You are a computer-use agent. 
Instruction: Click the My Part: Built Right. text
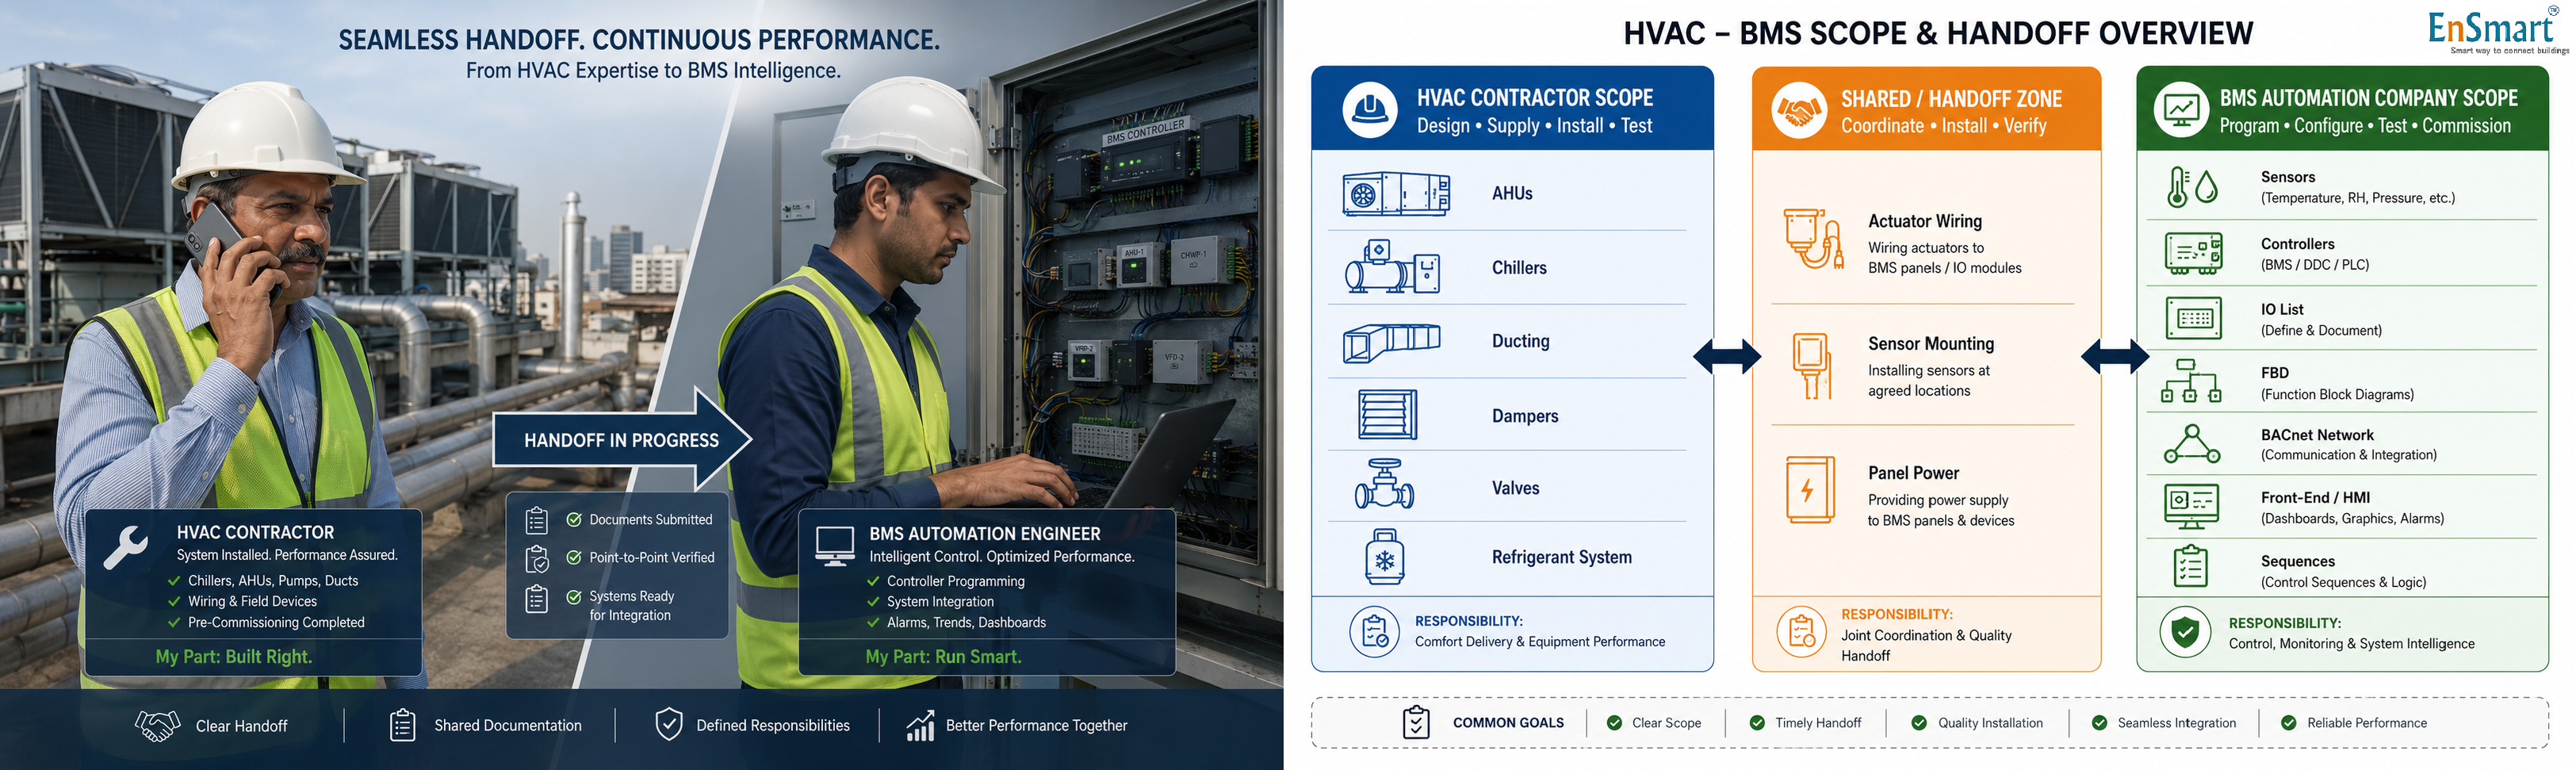(234, 657)
